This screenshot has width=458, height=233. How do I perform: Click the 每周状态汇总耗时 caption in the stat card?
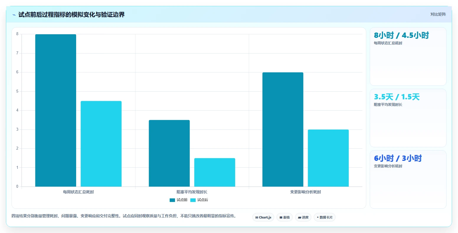[388, 43]
